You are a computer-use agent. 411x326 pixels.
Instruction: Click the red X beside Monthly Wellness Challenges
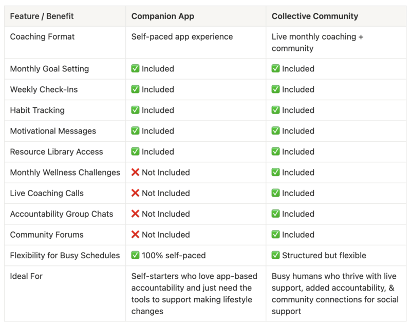point(136,172)
